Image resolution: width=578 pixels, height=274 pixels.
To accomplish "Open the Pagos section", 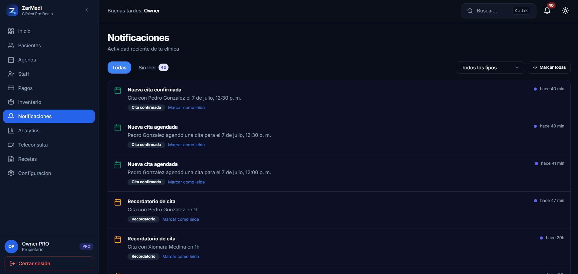I will [x=49, y=88].
